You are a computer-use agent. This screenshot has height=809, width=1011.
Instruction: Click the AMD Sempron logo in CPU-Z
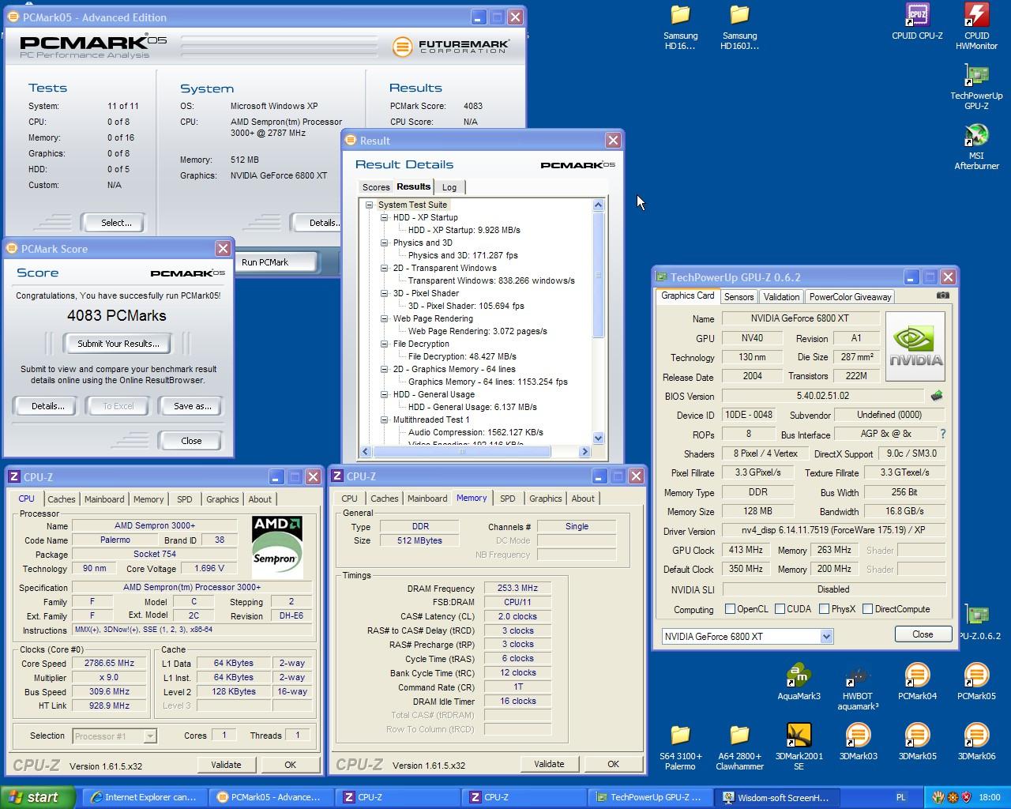coord(277,546)
